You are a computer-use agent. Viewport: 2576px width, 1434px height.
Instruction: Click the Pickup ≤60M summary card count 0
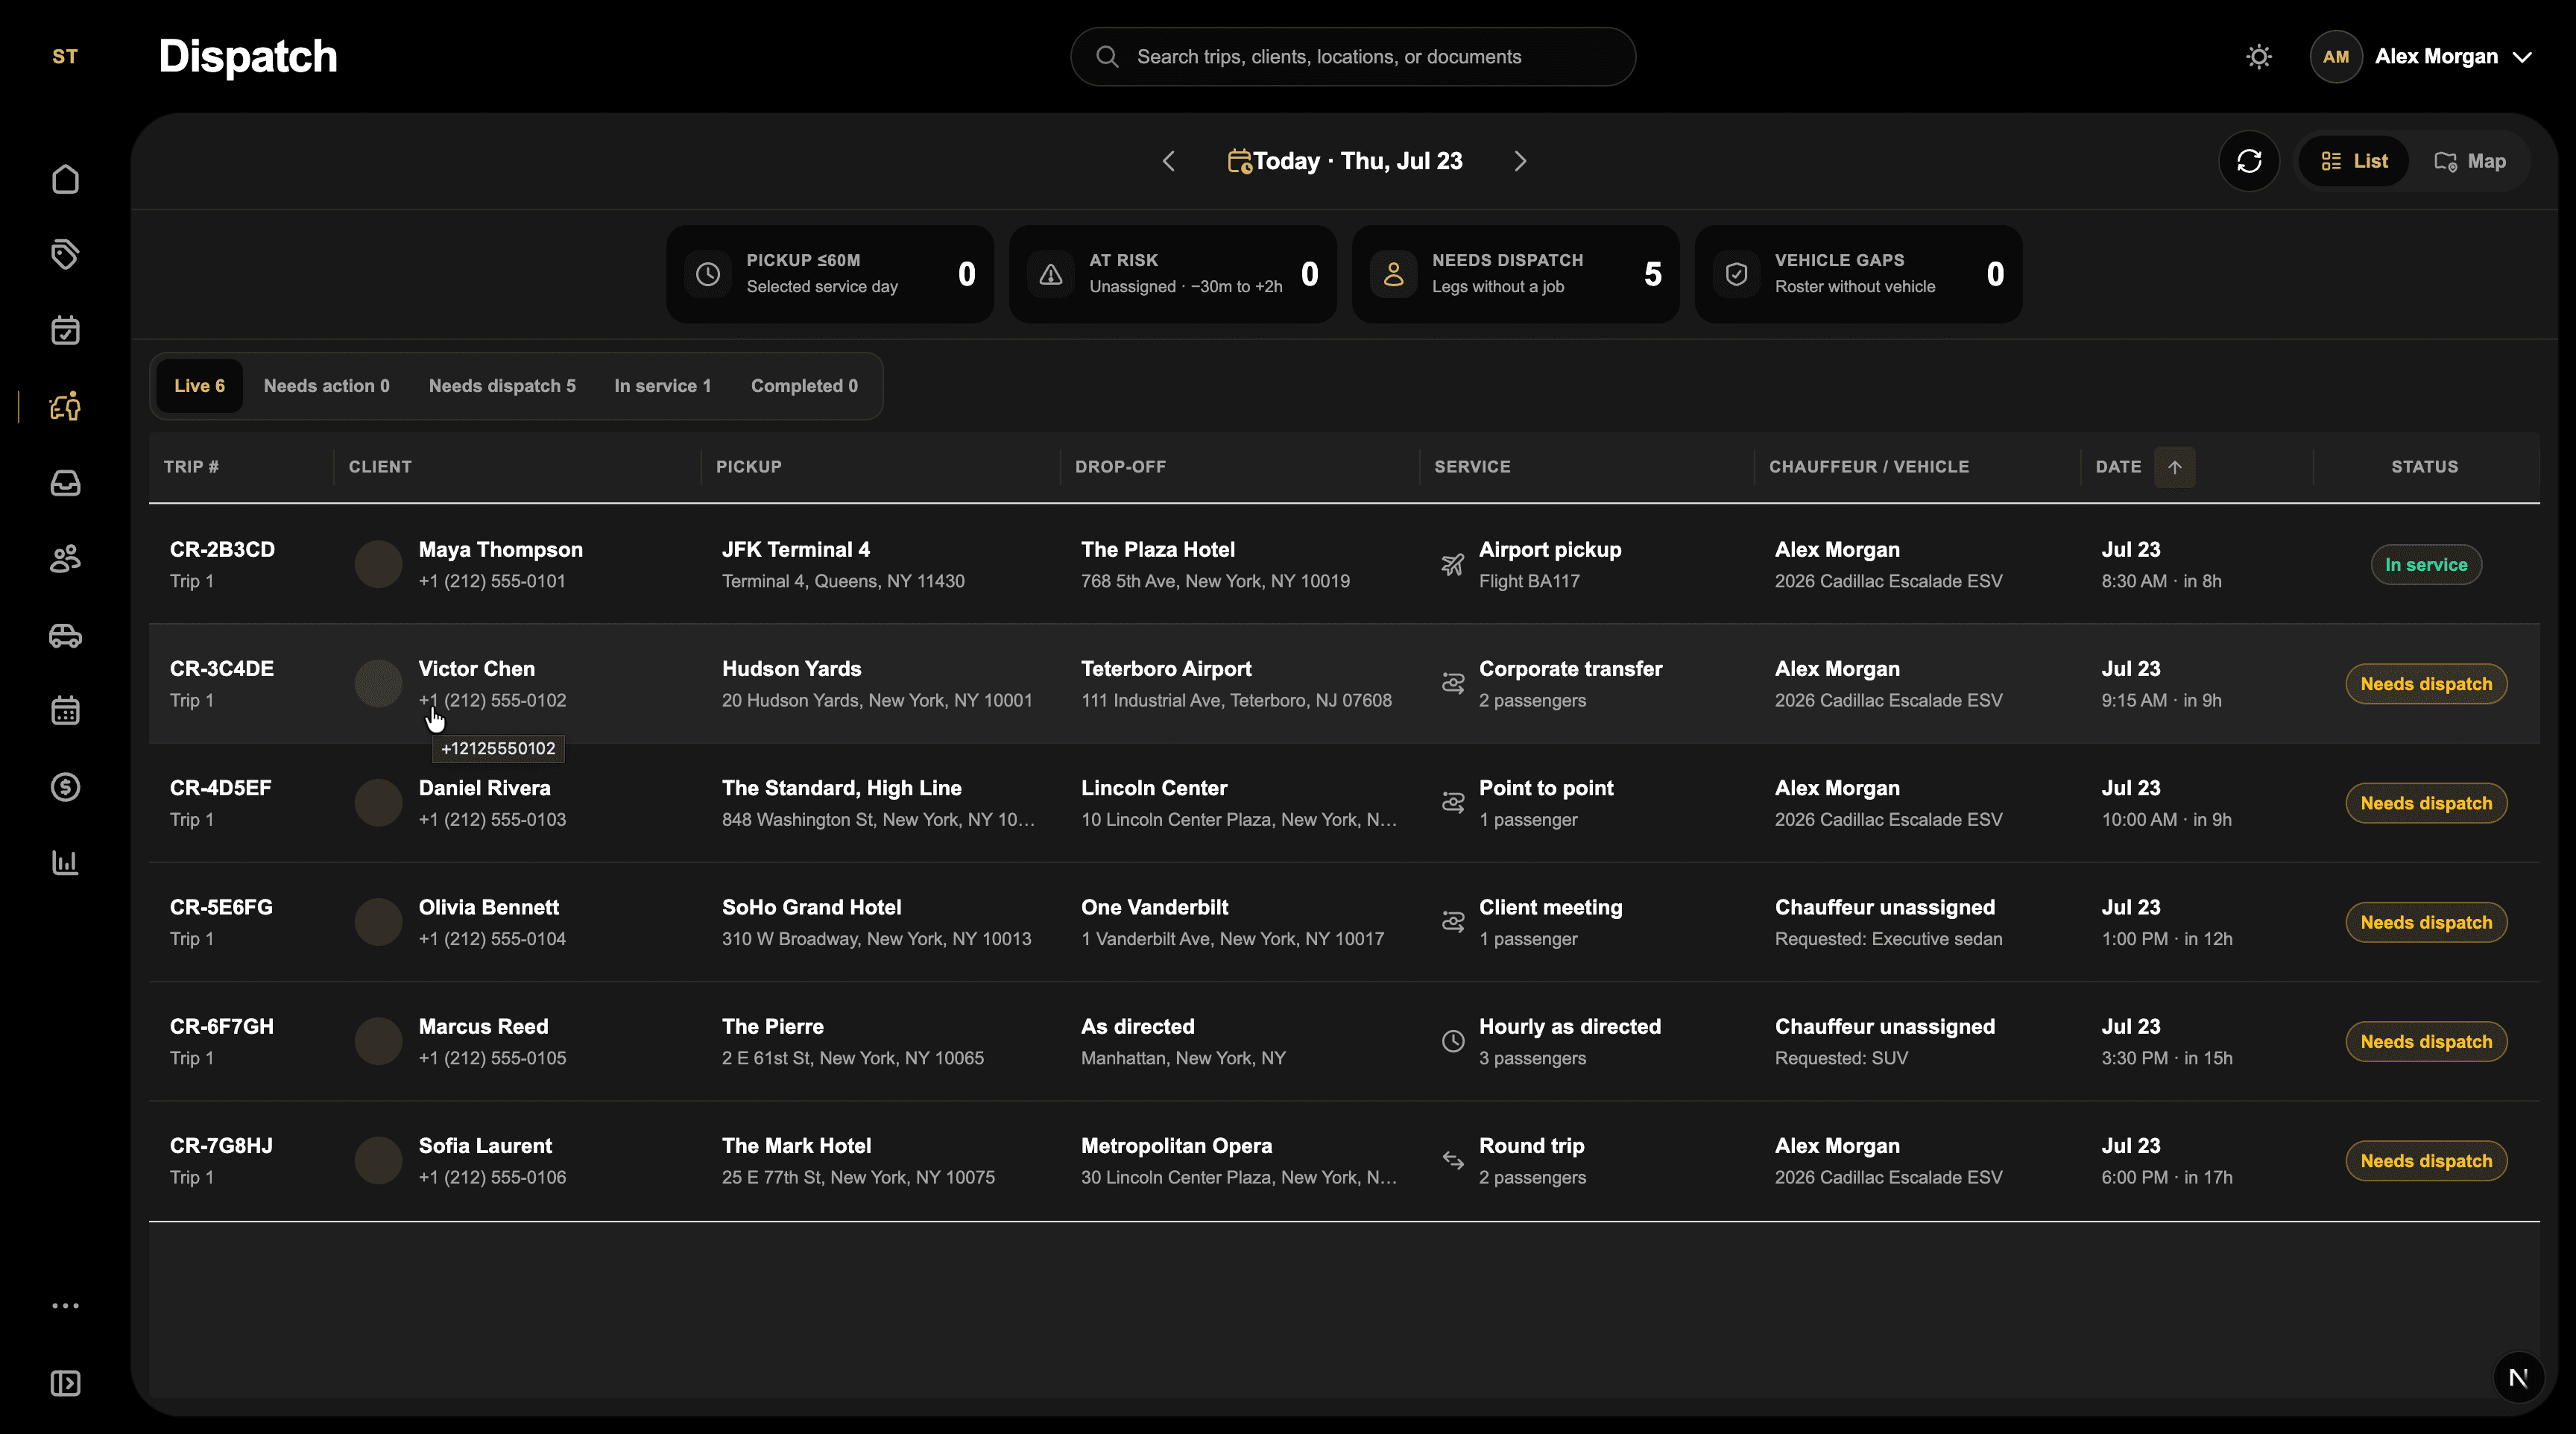point(967,274)
